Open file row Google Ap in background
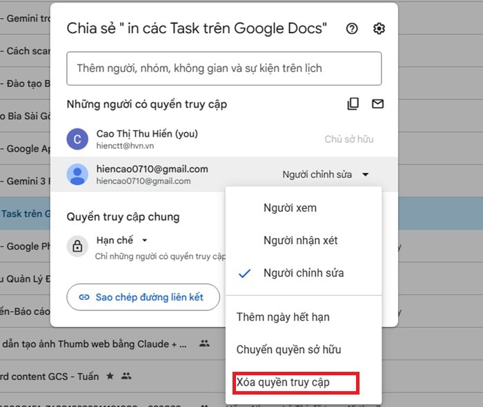Screen dimensions: 483x407 coord(26,149)
